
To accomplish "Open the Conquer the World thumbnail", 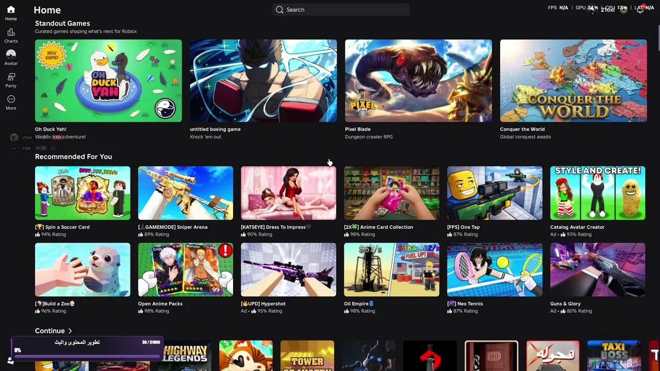I will coord(573,81).
